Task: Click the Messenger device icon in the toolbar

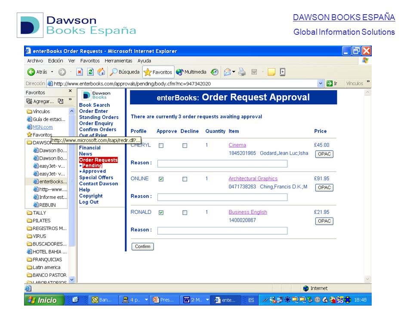Action: point(282,72)
